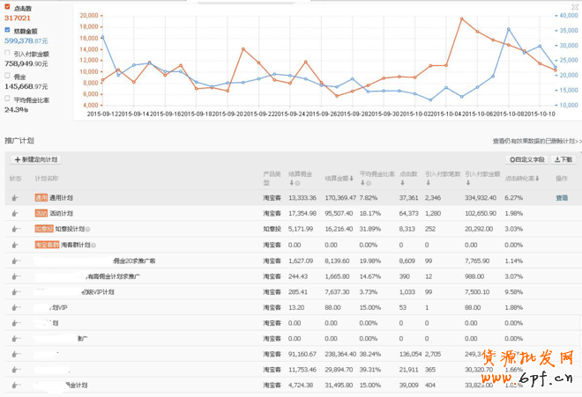
Task: Click status icon of 通用计划 row
Action: click(x=15, y=198)
